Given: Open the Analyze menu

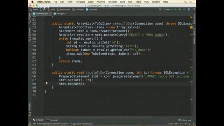Looking at the screenshot, I should click(x=100, y=2).
